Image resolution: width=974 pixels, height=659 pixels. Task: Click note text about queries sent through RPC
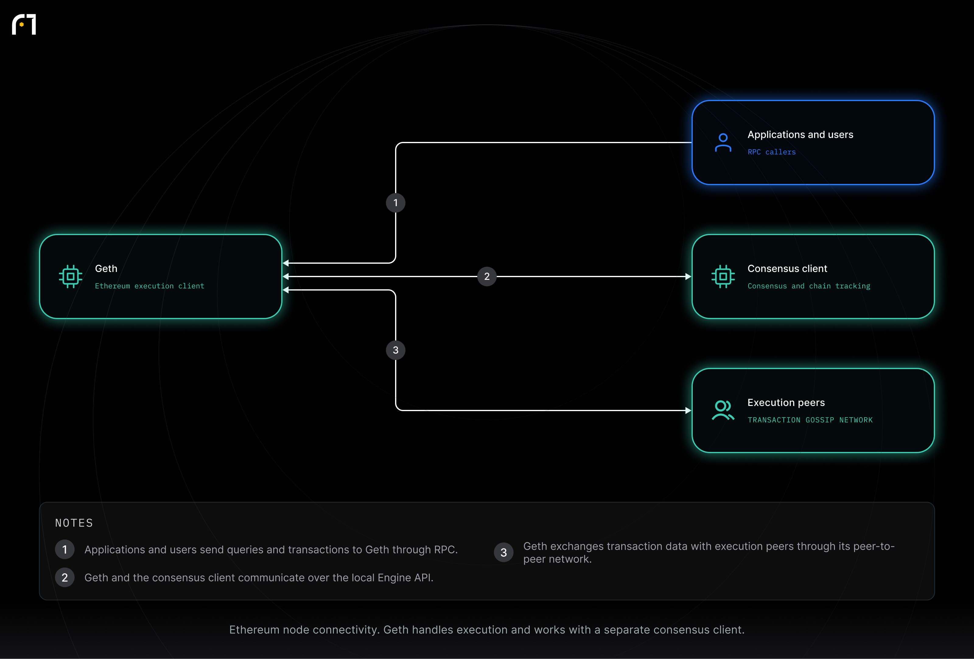pos(271,550)
